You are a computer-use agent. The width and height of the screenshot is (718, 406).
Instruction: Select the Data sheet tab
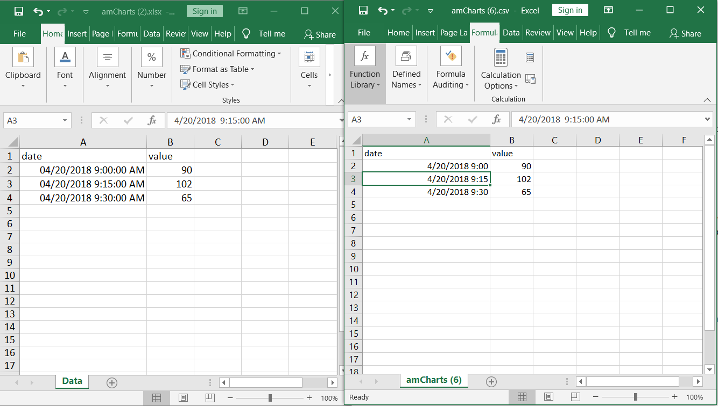[72, 382]
